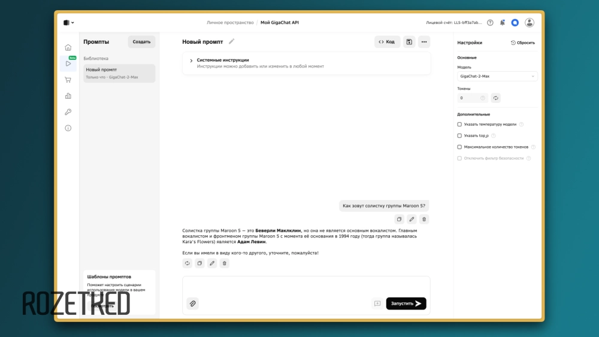Expand the Системные инструкции section
Viewport: 599px width, 337px height.
[x=191, y=60]
